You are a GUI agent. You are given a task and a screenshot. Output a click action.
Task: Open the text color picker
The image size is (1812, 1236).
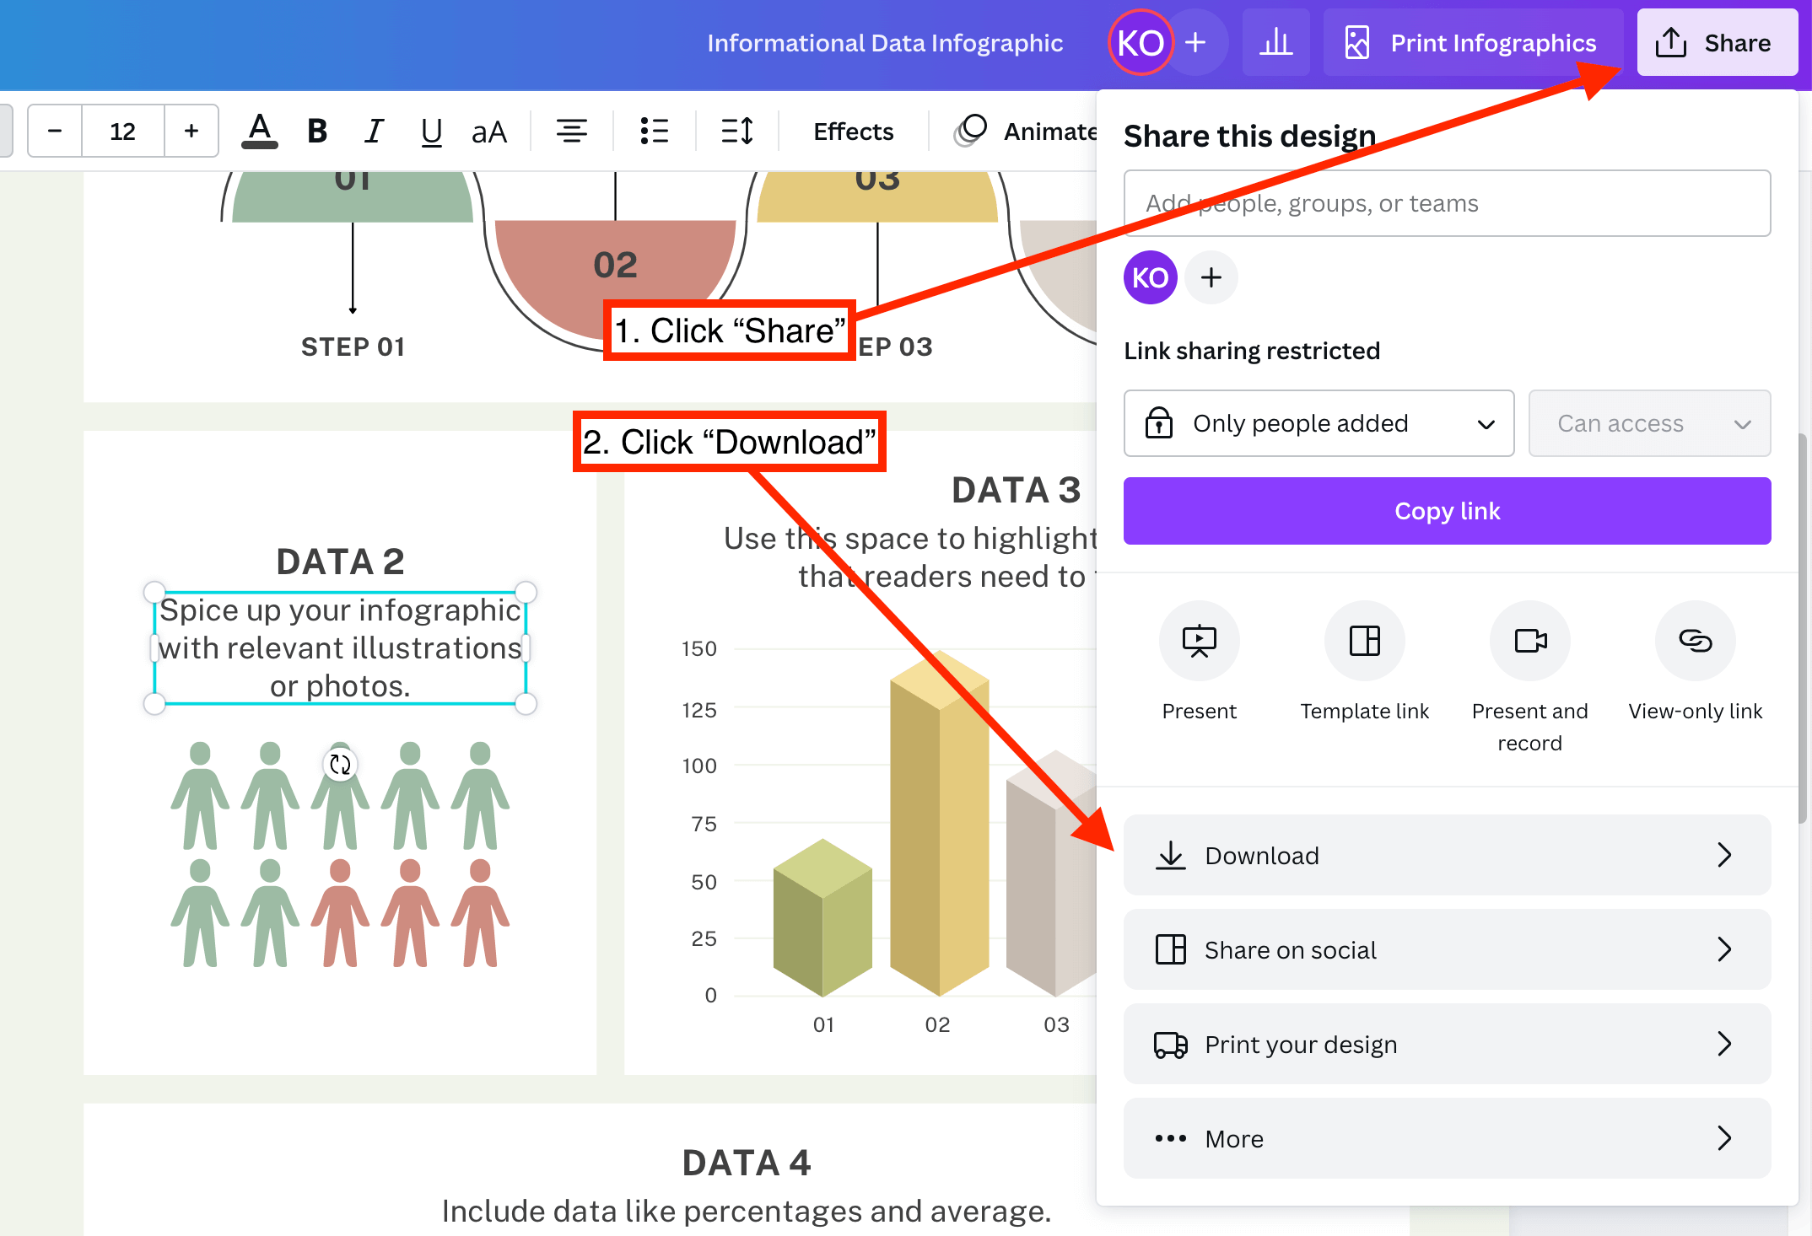[260, 132]
